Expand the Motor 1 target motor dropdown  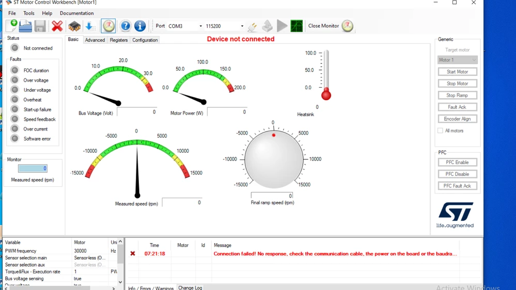458,60
